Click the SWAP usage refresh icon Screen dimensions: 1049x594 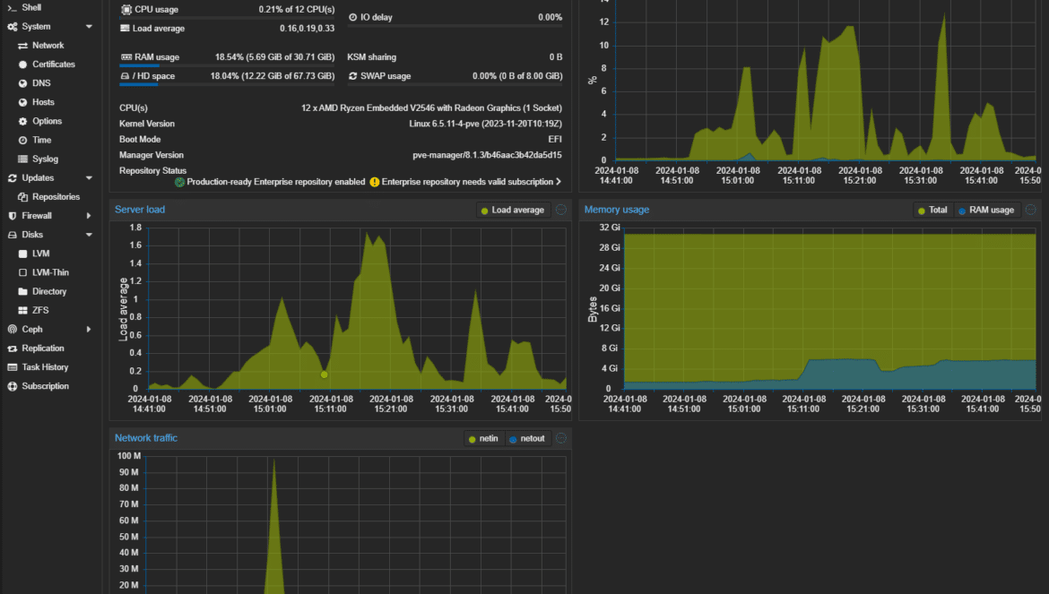coord(353,76)
